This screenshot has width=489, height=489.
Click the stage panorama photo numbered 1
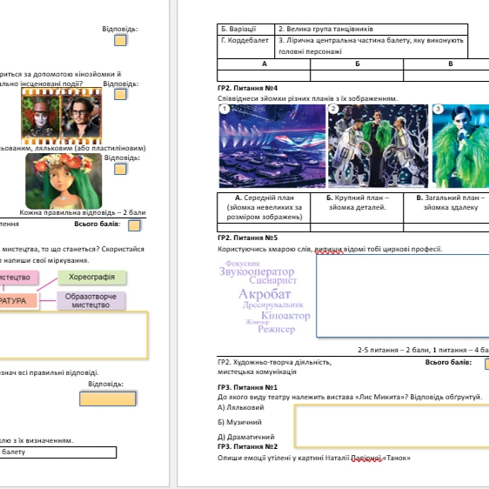pyautogui.click(x=272, y=146)
